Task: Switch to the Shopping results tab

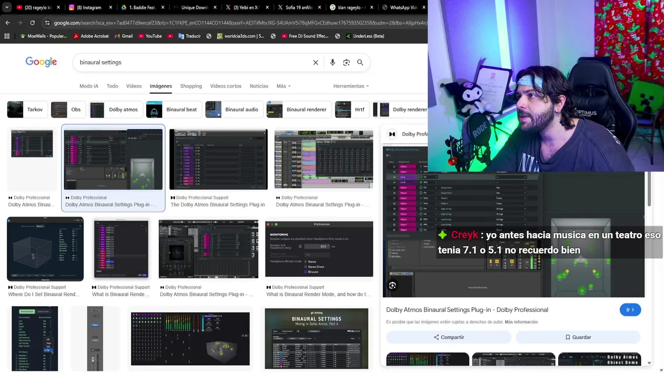Action: [x=191, y=86]
